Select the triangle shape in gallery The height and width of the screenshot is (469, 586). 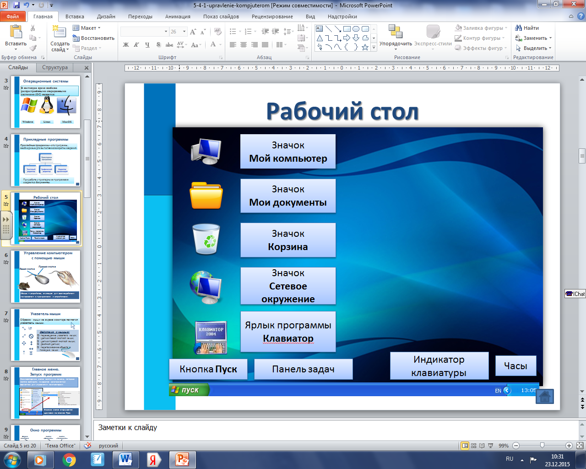click(320, 38)
